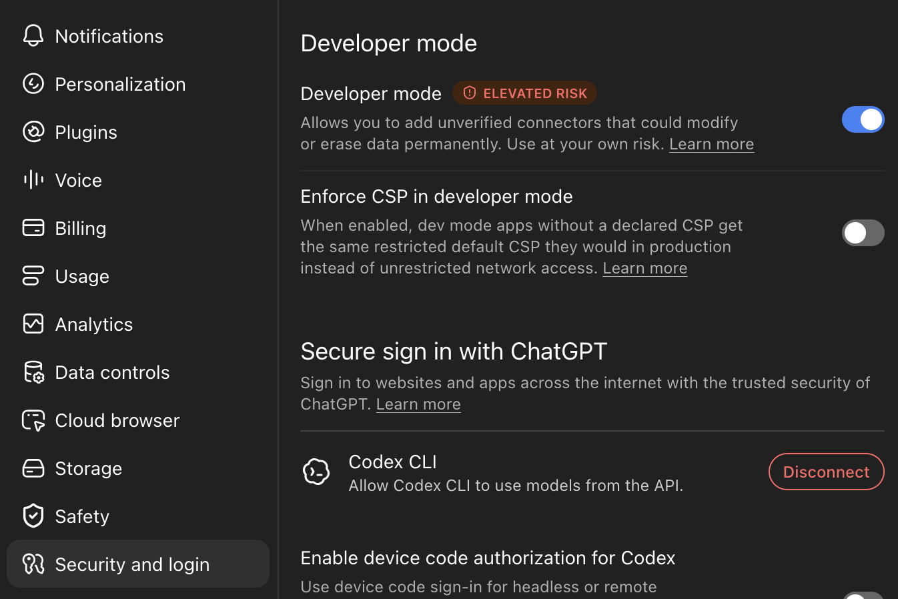
Task: Go to Data controls
Action: 138,372
